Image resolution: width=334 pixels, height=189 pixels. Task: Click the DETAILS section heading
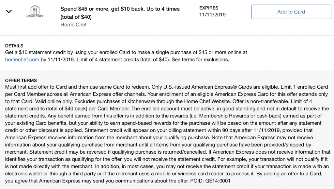click(14, 46)
